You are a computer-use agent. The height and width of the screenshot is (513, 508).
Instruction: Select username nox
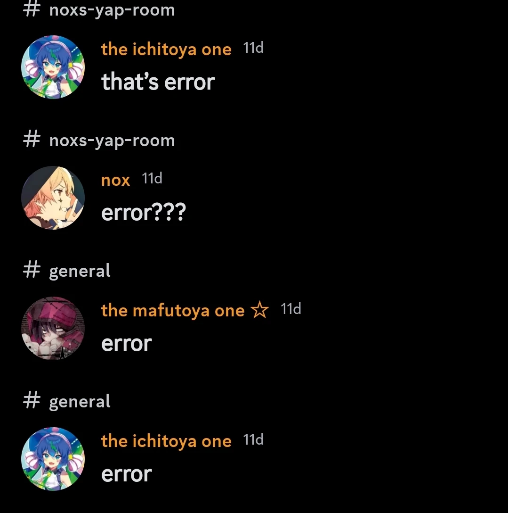tap(116, 180)
